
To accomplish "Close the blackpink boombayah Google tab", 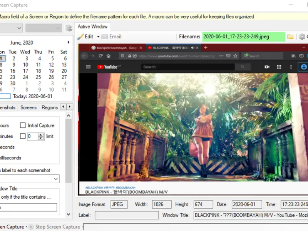I will click(141, 48).
